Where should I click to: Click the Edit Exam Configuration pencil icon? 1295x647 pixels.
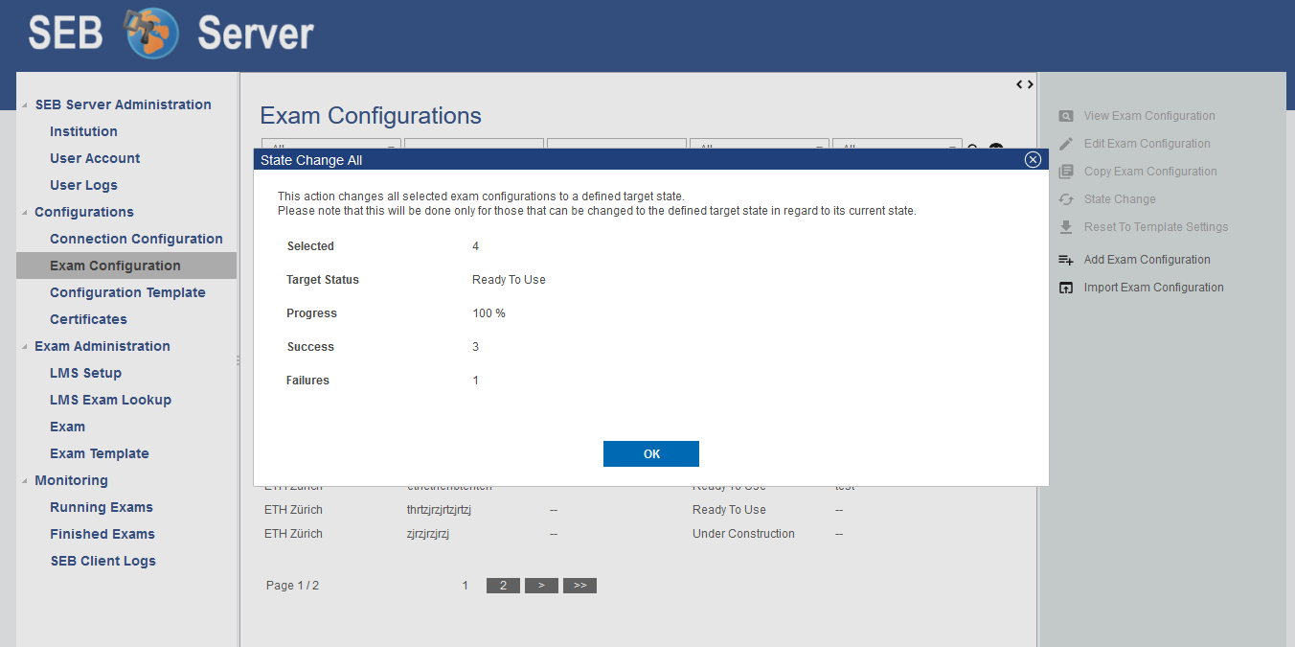point(1065,144)
